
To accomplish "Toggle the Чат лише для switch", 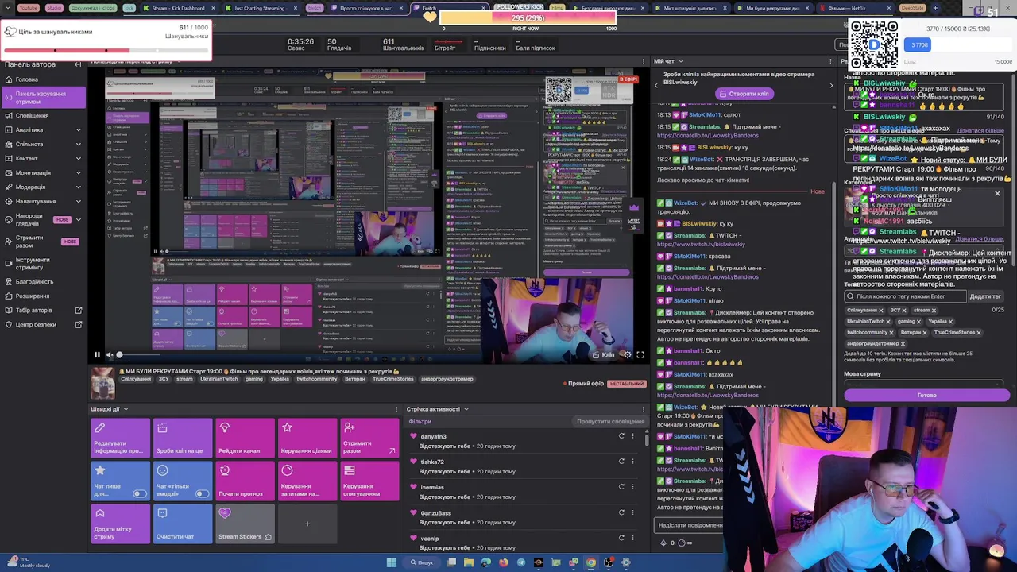I will point(140,493).
